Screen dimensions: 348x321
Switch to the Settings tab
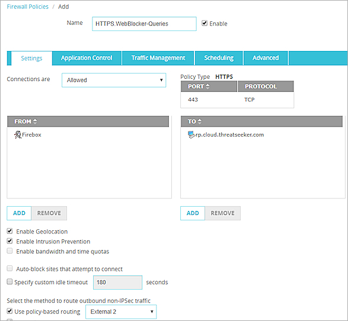(31, 58)
